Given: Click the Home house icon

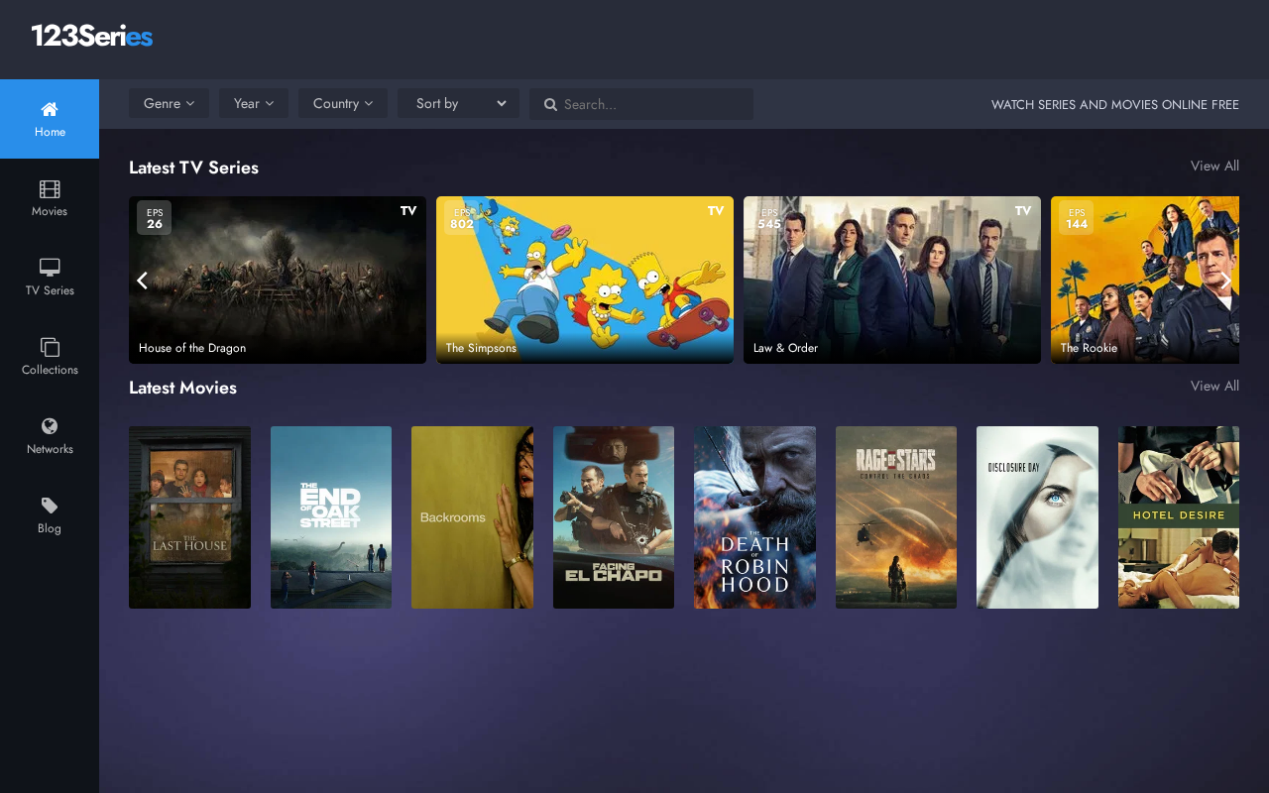Looking at the screenshot, I should coord(50,109).
